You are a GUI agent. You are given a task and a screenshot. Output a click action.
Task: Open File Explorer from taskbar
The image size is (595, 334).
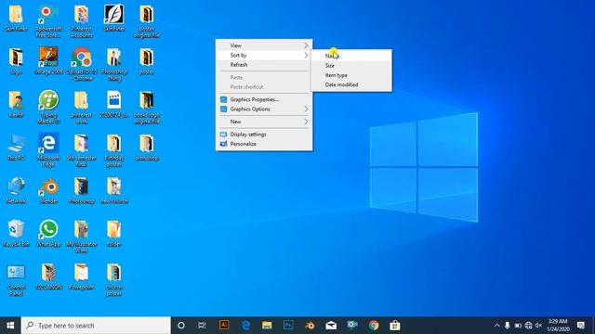[267, 326]
